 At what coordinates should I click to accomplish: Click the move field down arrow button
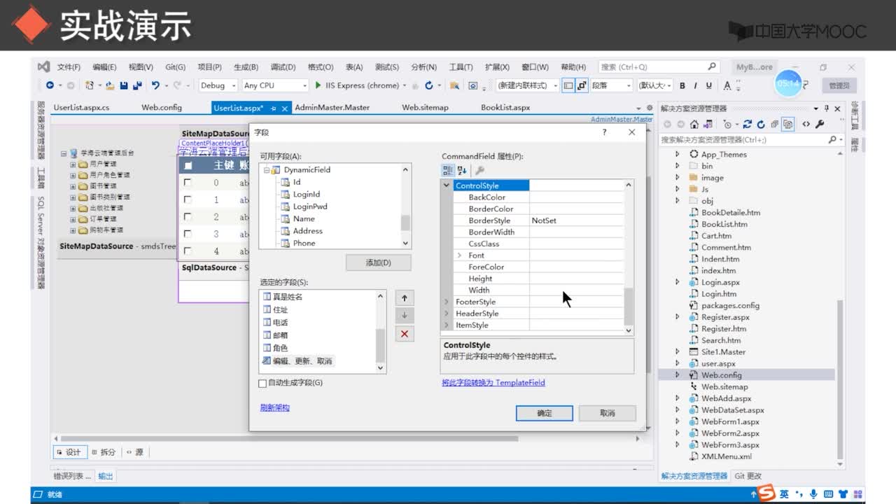point(404,316)
